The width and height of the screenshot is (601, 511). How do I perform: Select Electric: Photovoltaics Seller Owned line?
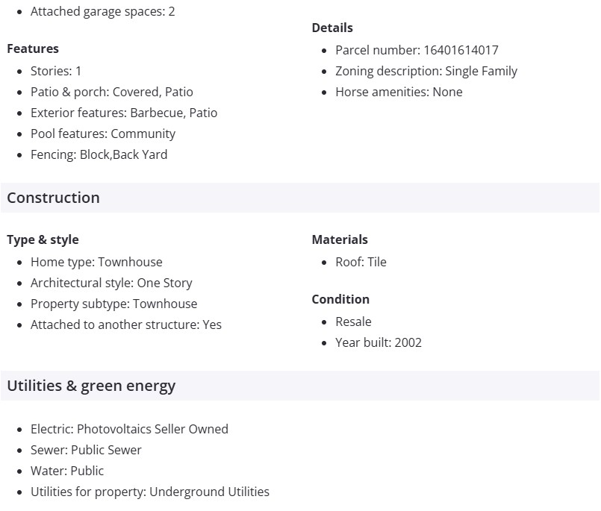click(x=129, y=429)
